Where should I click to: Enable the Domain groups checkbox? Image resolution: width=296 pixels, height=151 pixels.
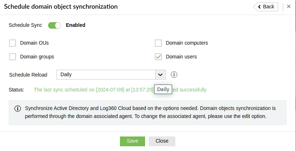pos(13,57)
